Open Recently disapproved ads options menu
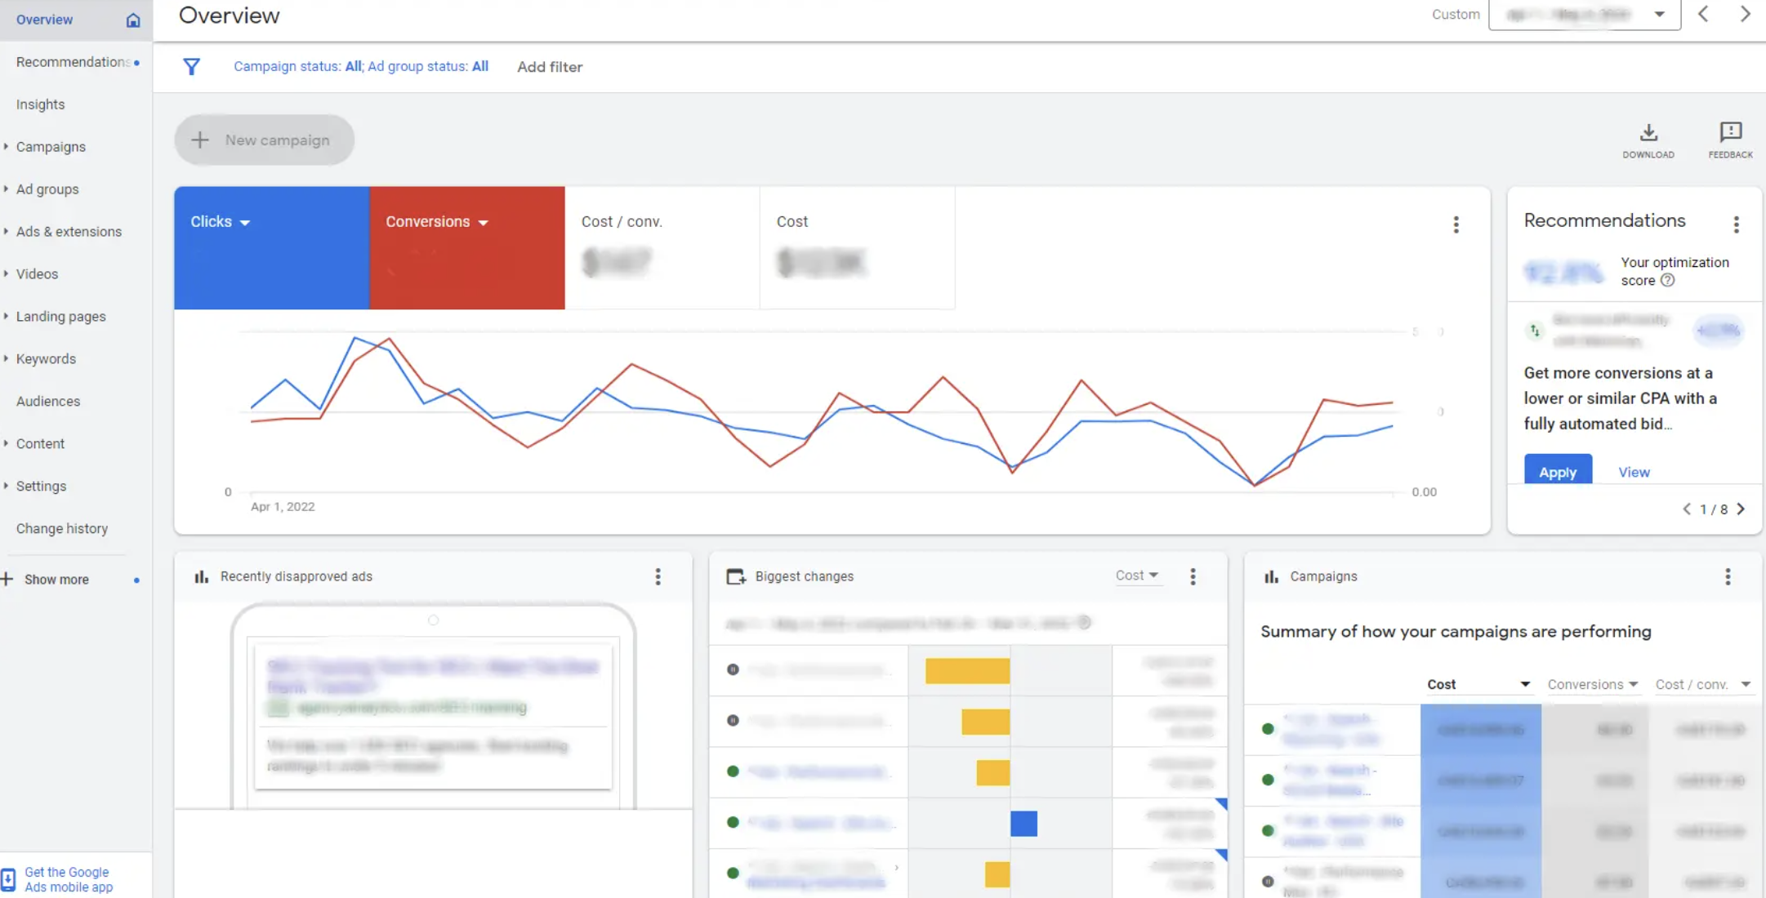This screenshot has height=898, width=1766. [658, 577]
